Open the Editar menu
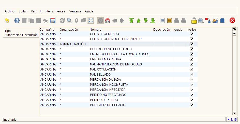The image size is (240, 124). [23, 11]
